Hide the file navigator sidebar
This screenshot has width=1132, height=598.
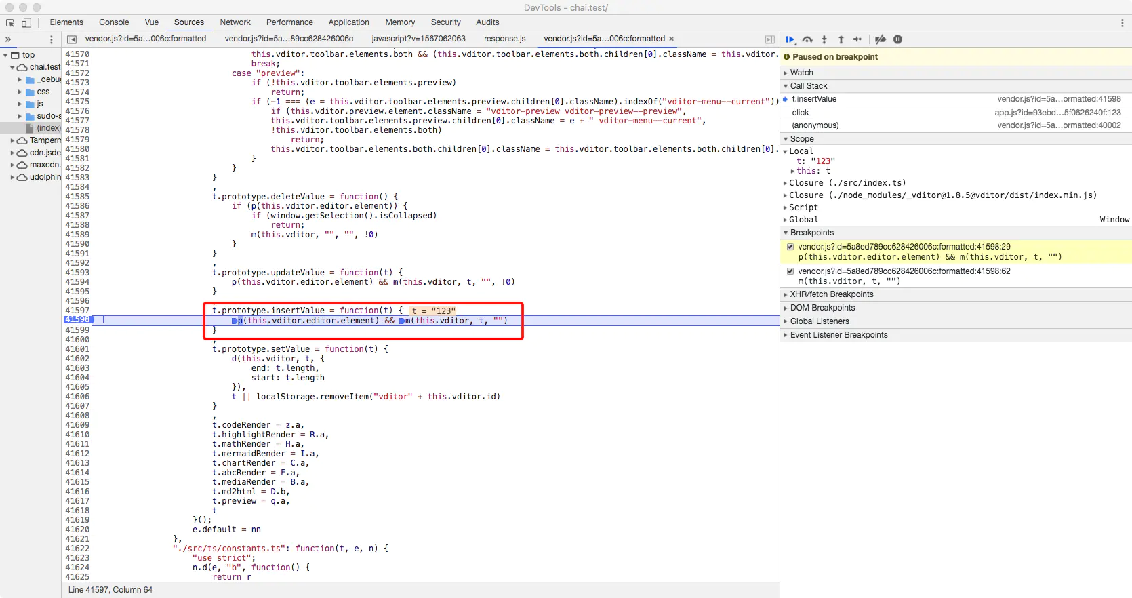(72, 39)
